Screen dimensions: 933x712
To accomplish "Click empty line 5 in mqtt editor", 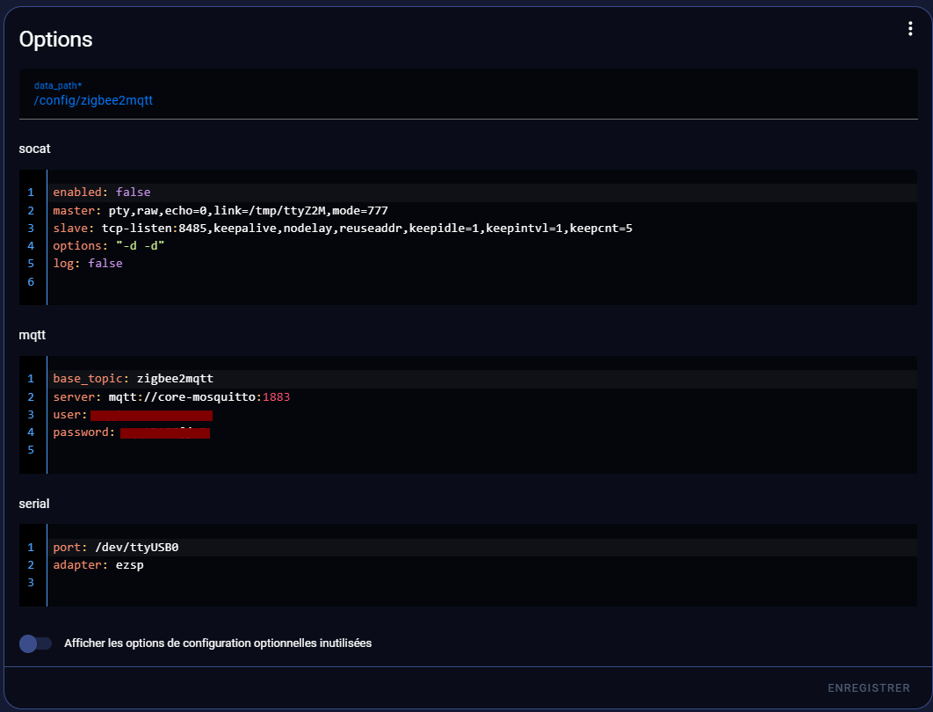I will pos(482,450).
